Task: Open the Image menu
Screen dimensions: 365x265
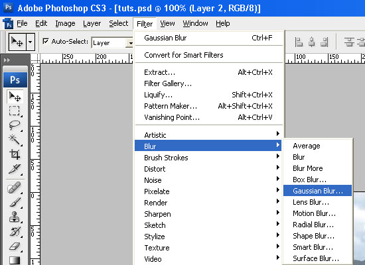Action: pyautogui.click(x=65, y=23)
